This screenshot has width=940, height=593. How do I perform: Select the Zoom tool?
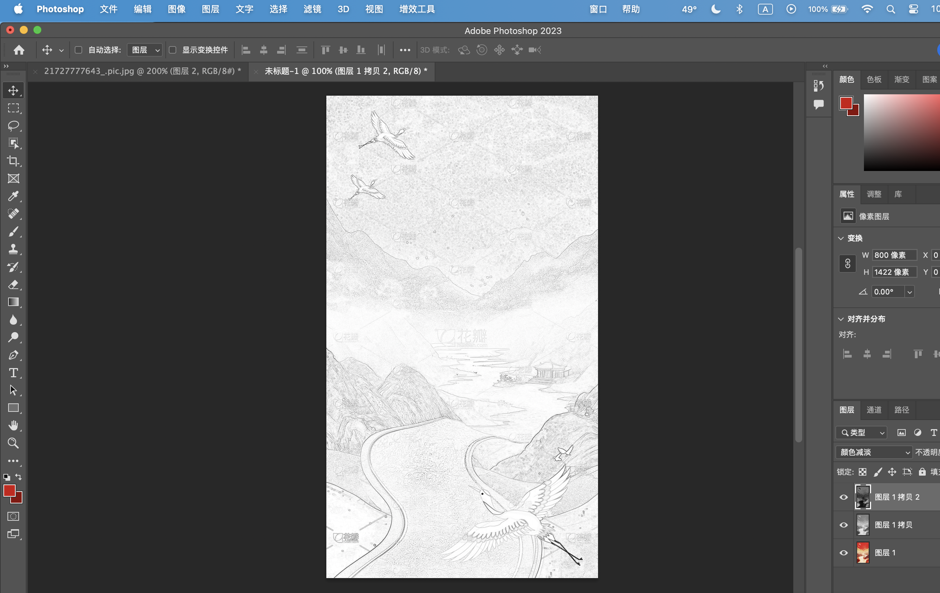pyautogui.click(x=13, y=442)
